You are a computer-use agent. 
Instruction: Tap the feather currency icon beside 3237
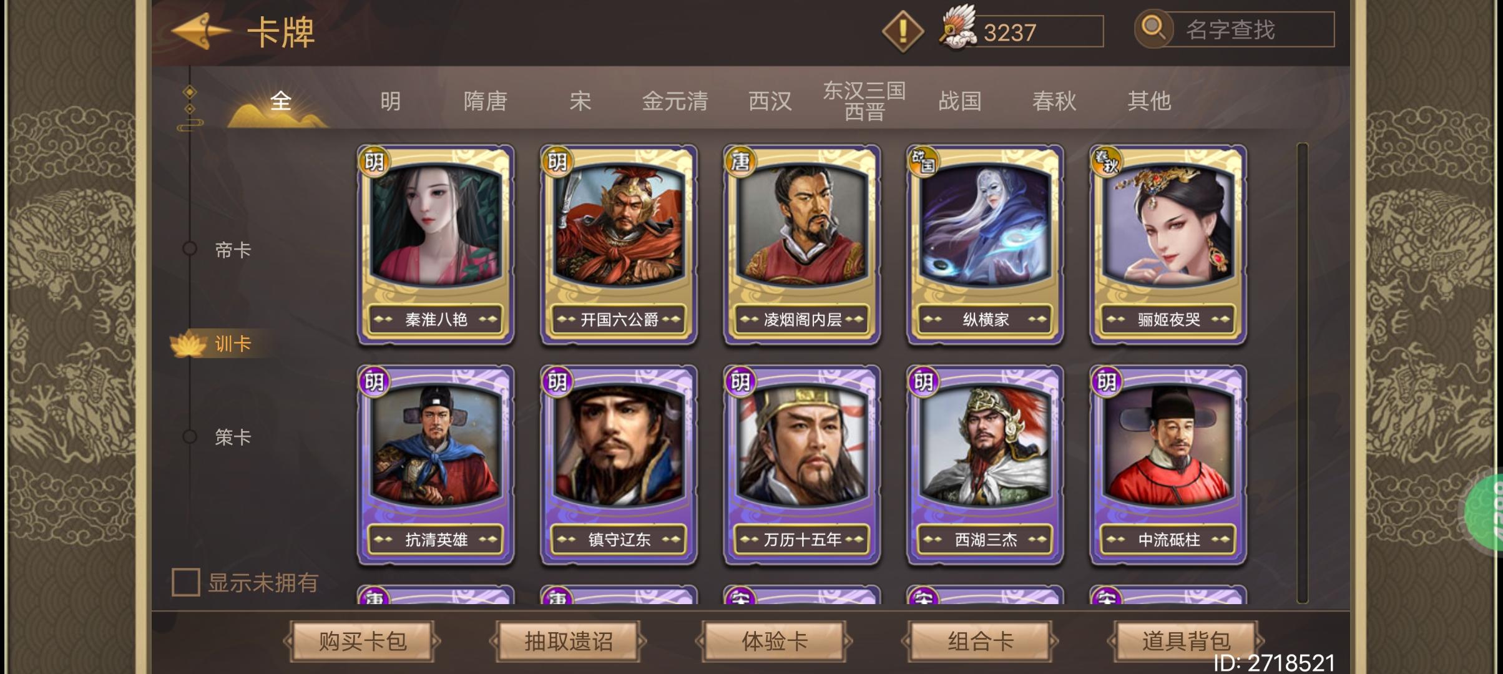pyautogui.click(x=958, y=27)
